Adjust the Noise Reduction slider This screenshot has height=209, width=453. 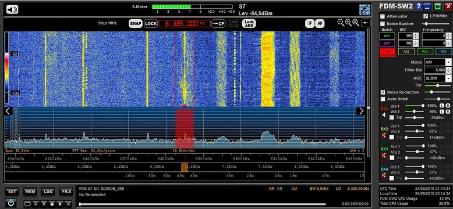click(x=438, y=92)
